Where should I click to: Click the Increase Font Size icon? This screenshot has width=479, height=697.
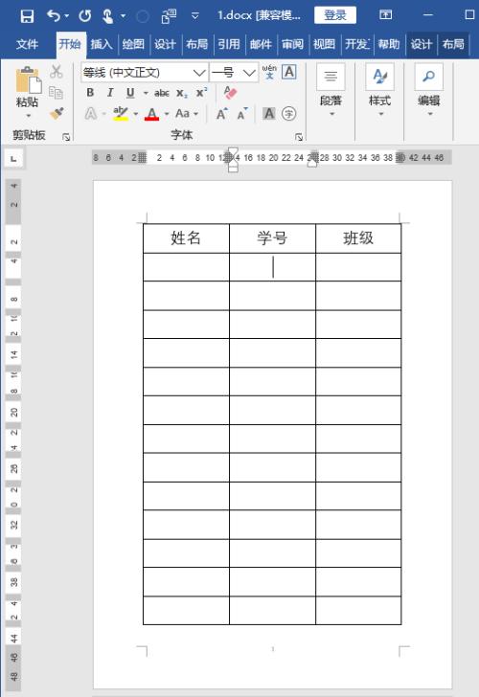pos(221,114)
